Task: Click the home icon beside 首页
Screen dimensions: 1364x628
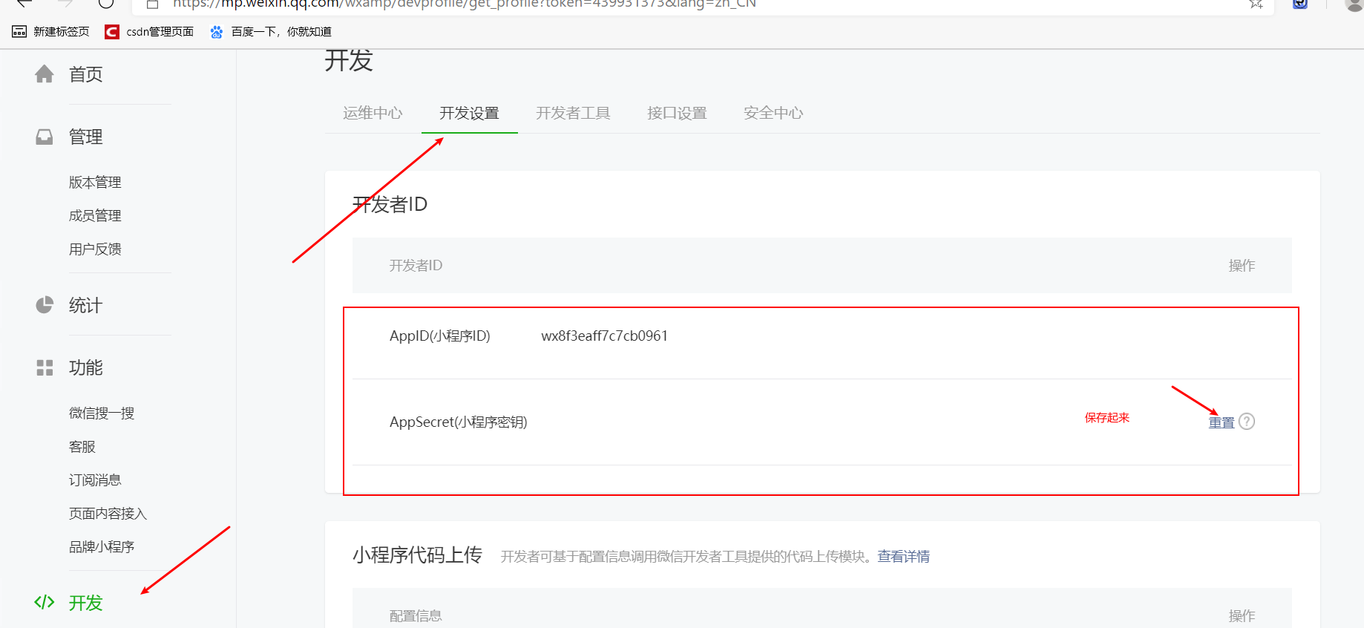Action: 45,74
